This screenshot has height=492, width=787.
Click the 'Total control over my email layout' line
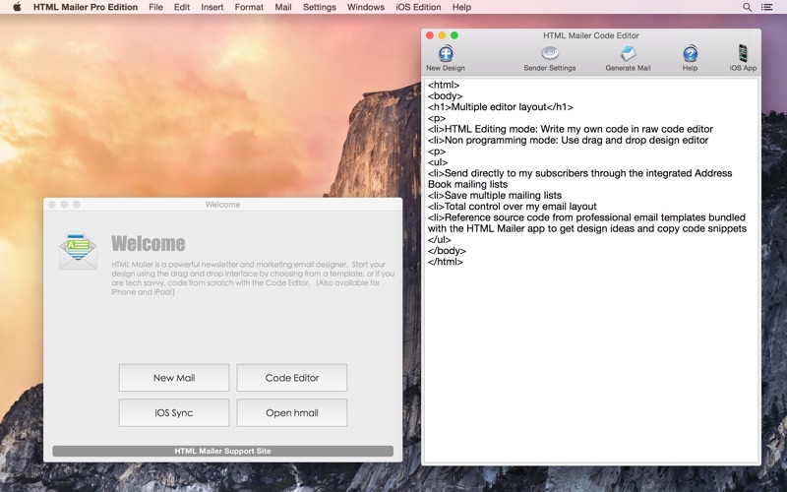click(512, 207)
